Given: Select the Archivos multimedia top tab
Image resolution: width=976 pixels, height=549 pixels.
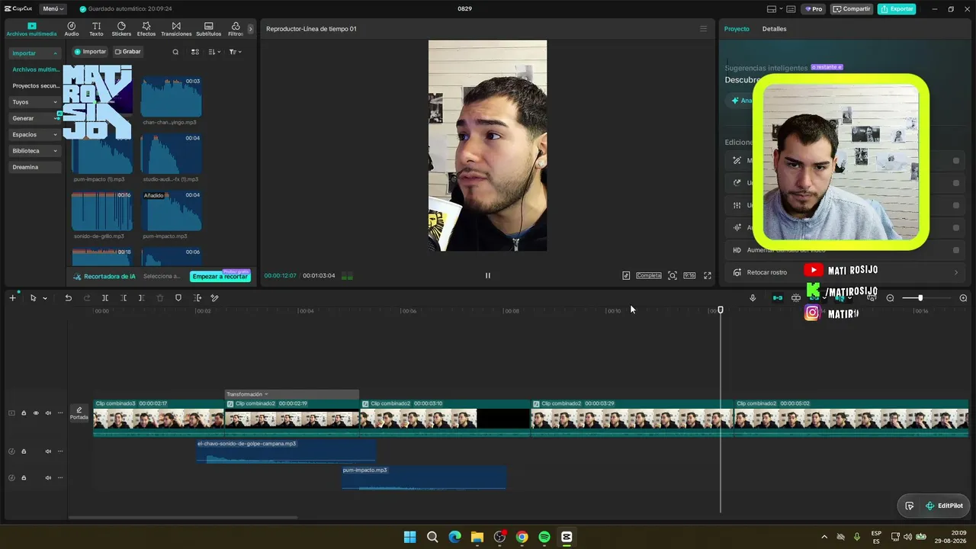Looking at the screenshot, I should tap(31, 29).
